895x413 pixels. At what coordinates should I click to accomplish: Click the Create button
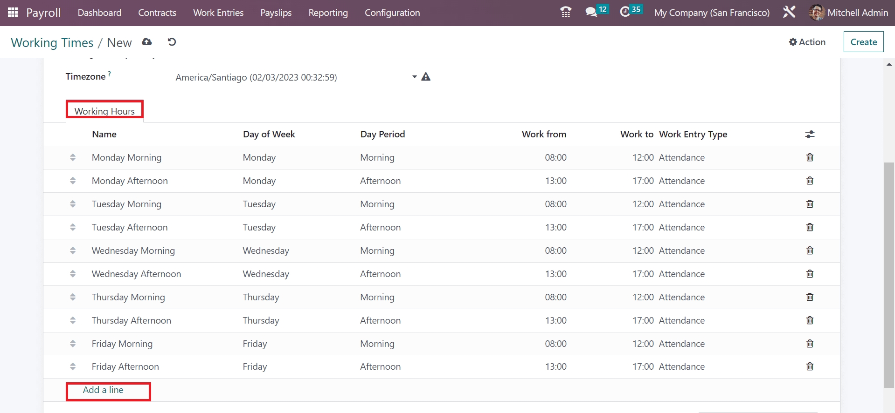[x=863, y=42]
